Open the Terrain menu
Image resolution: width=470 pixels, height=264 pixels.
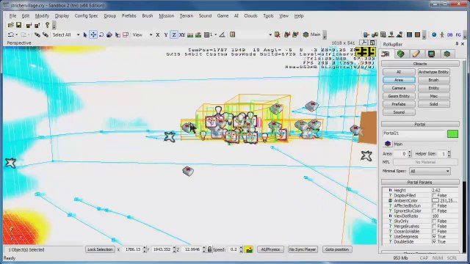(186, 16)
